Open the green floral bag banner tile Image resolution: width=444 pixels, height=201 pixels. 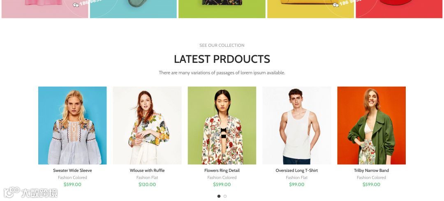point(222,9)
